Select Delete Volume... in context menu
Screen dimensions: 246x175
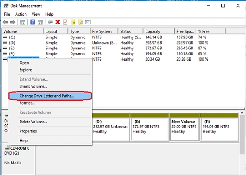(50, 122)
